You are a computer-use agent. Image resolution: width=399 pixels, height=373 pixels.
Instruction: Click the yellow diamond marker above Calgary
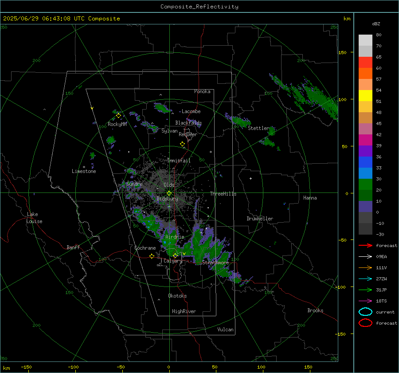[175, 255]
